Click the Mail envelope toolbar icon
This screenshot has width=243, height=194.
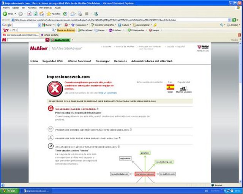pyautogui.click(x=73, y=14)
